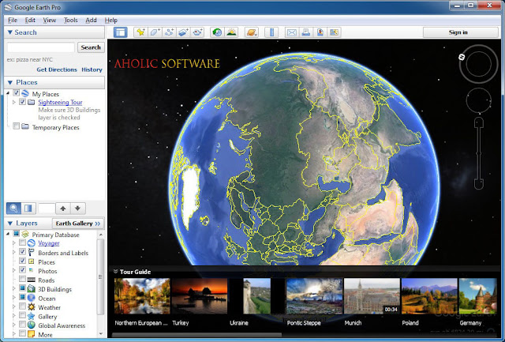Click the Voyager layer icon
Screen dimensions: 505x342
point(32,243)
